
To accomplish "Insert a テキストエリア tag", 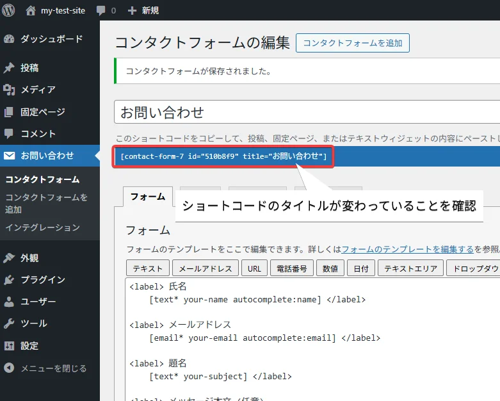I will click(411, 268).
